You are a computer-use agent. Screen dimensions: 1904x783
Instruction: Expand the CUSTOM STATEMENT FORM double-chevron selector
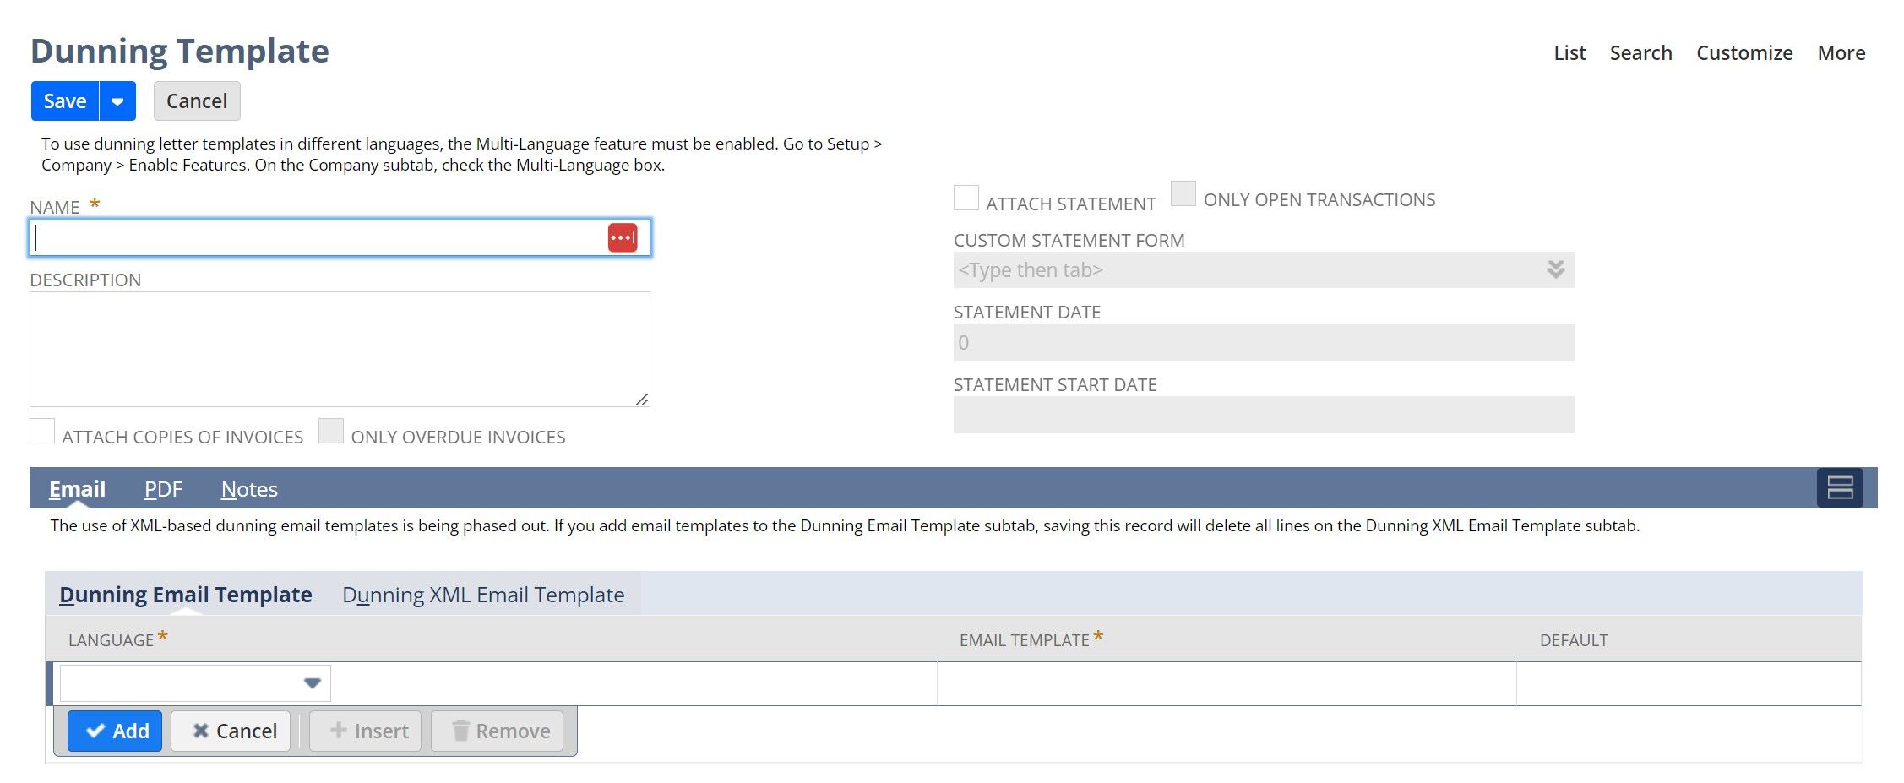pos(1554,270)
